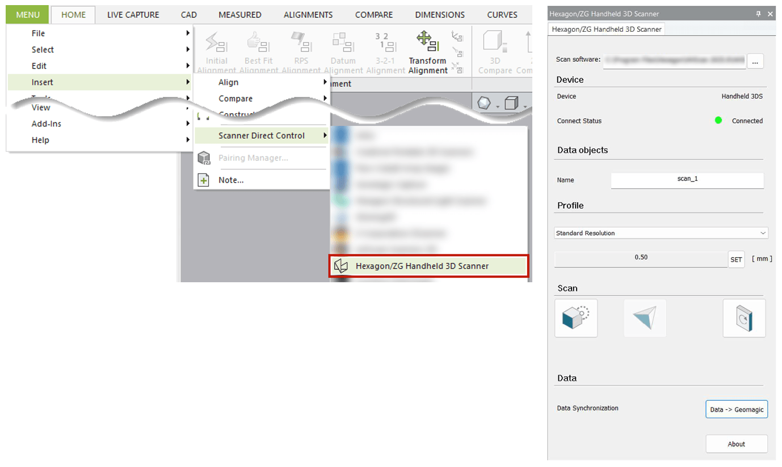Click the Pairing Manager icon
Image resolution: width=782 pixels, height=467 pixels.
point(203,158)
